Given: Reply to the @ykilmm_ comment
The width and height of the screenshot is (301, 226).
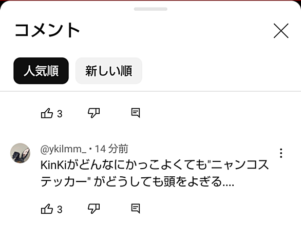Looking at the screenshot, I should tap(136, 209).
